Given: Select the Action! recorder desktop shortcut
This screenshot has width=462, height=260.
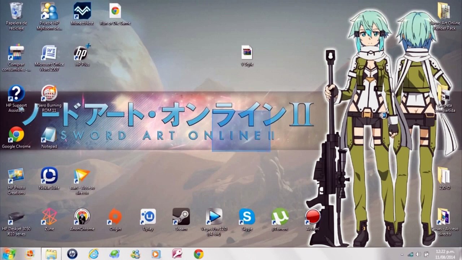Looking at the screenshot, I should point(313,220).
